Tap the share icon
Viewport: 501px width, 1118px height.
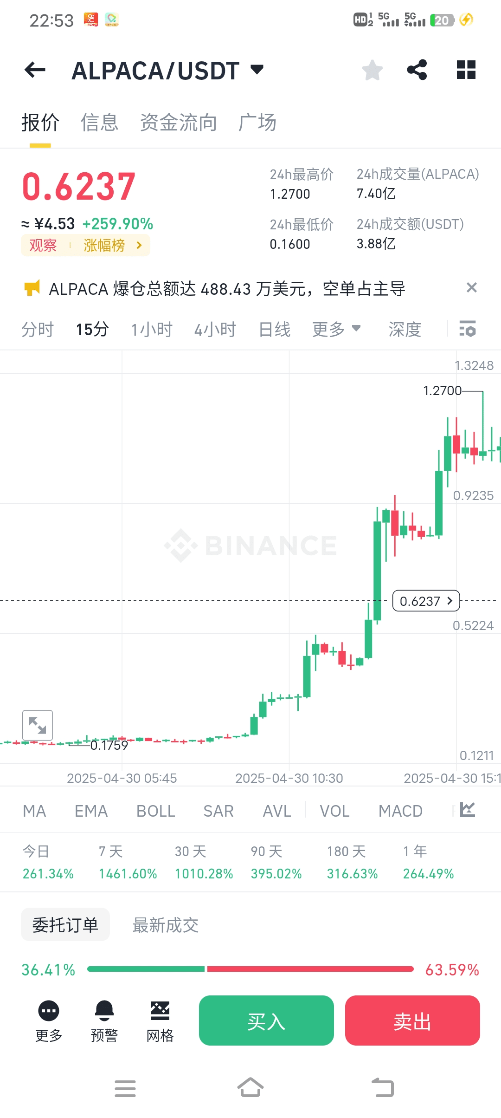(417, 70)
